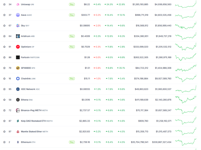Select the SPX6900 coin icon
Image resolution: width=201 pixels, height=150 pixels.
pos(18,68)
